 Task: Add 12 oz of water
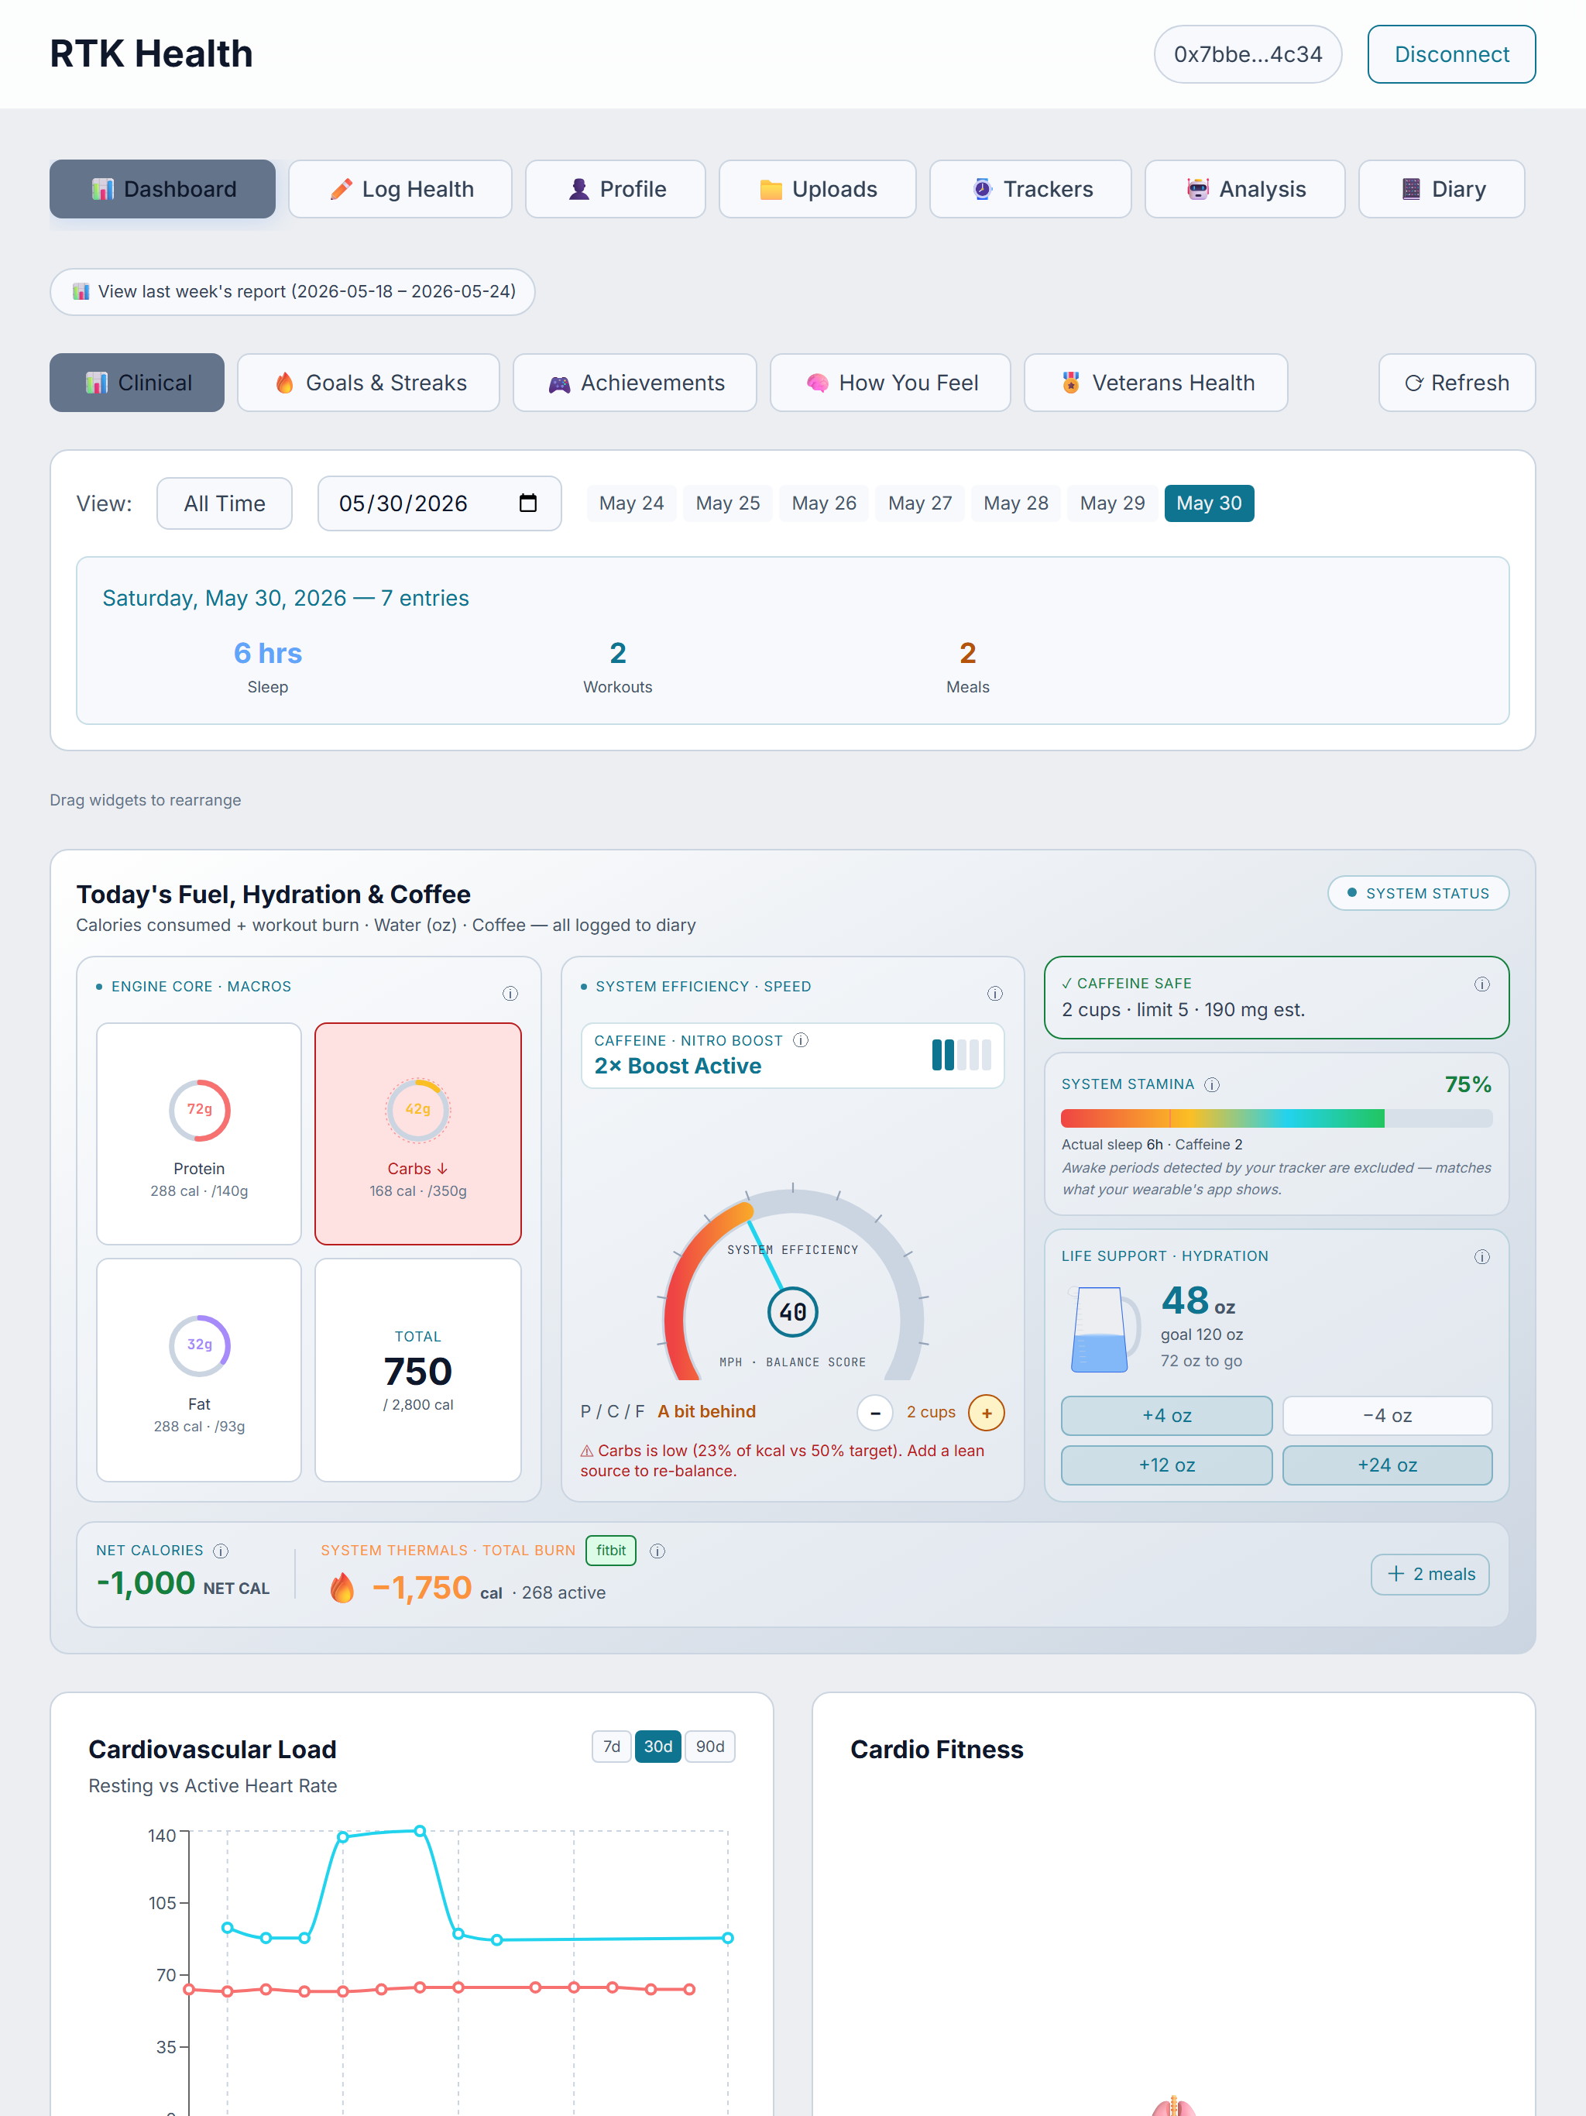[1166, 1465]
